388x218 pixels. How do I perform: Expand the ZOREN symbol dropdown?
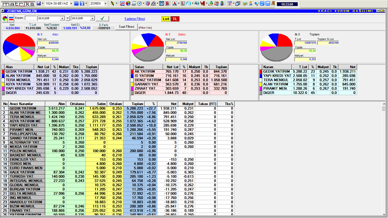point(106,4)
